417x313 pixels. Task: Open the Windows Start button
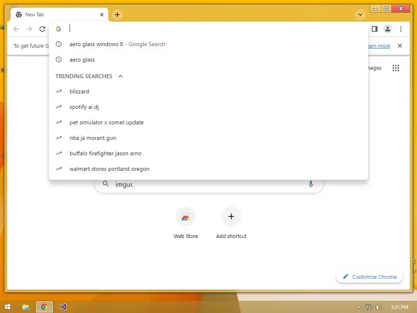click(x=7, y=307)
